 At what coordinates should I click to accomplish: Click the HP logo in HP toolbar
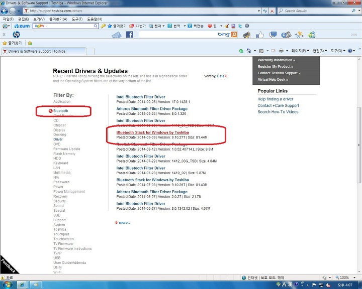click(x=16, y=35)
